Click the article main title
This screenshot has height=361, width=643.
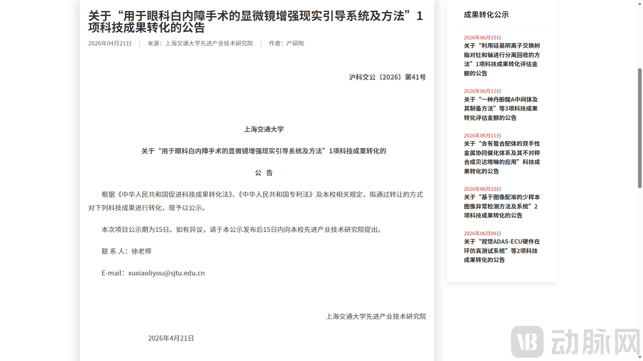[x=256, y=21]
